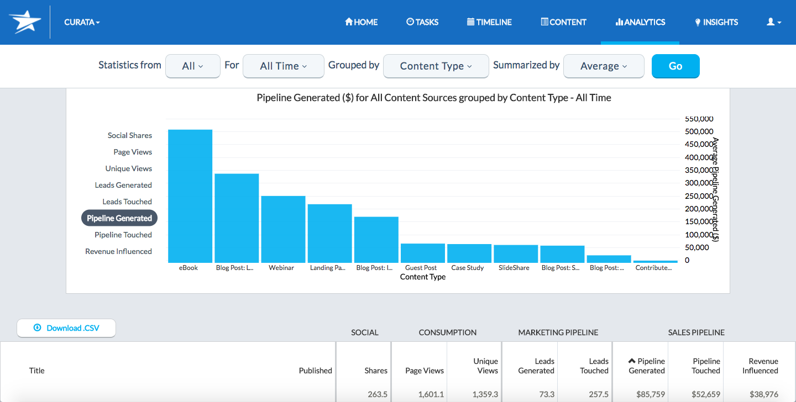Switch to the Revenue Influenced metric
This screenshot has height=402, width=796.
pyautogui.click(x=118, y=251)
